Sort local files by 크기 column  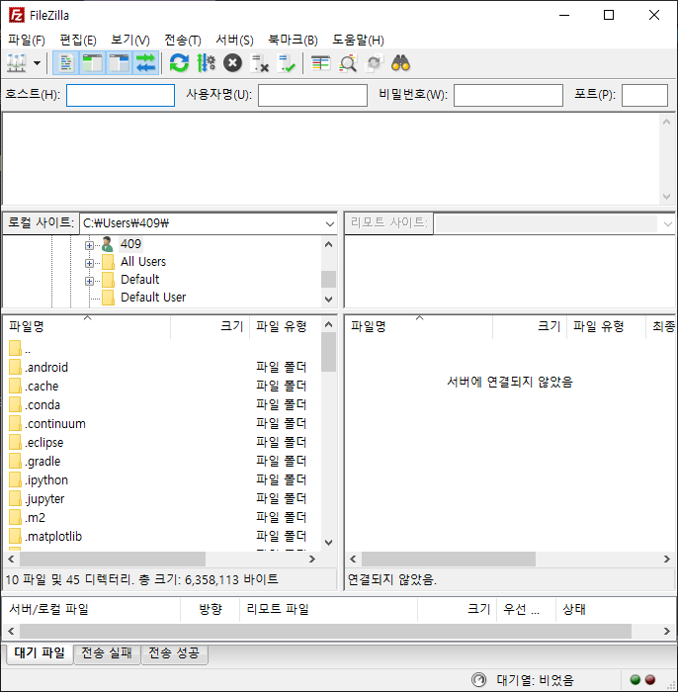point(210,326)
